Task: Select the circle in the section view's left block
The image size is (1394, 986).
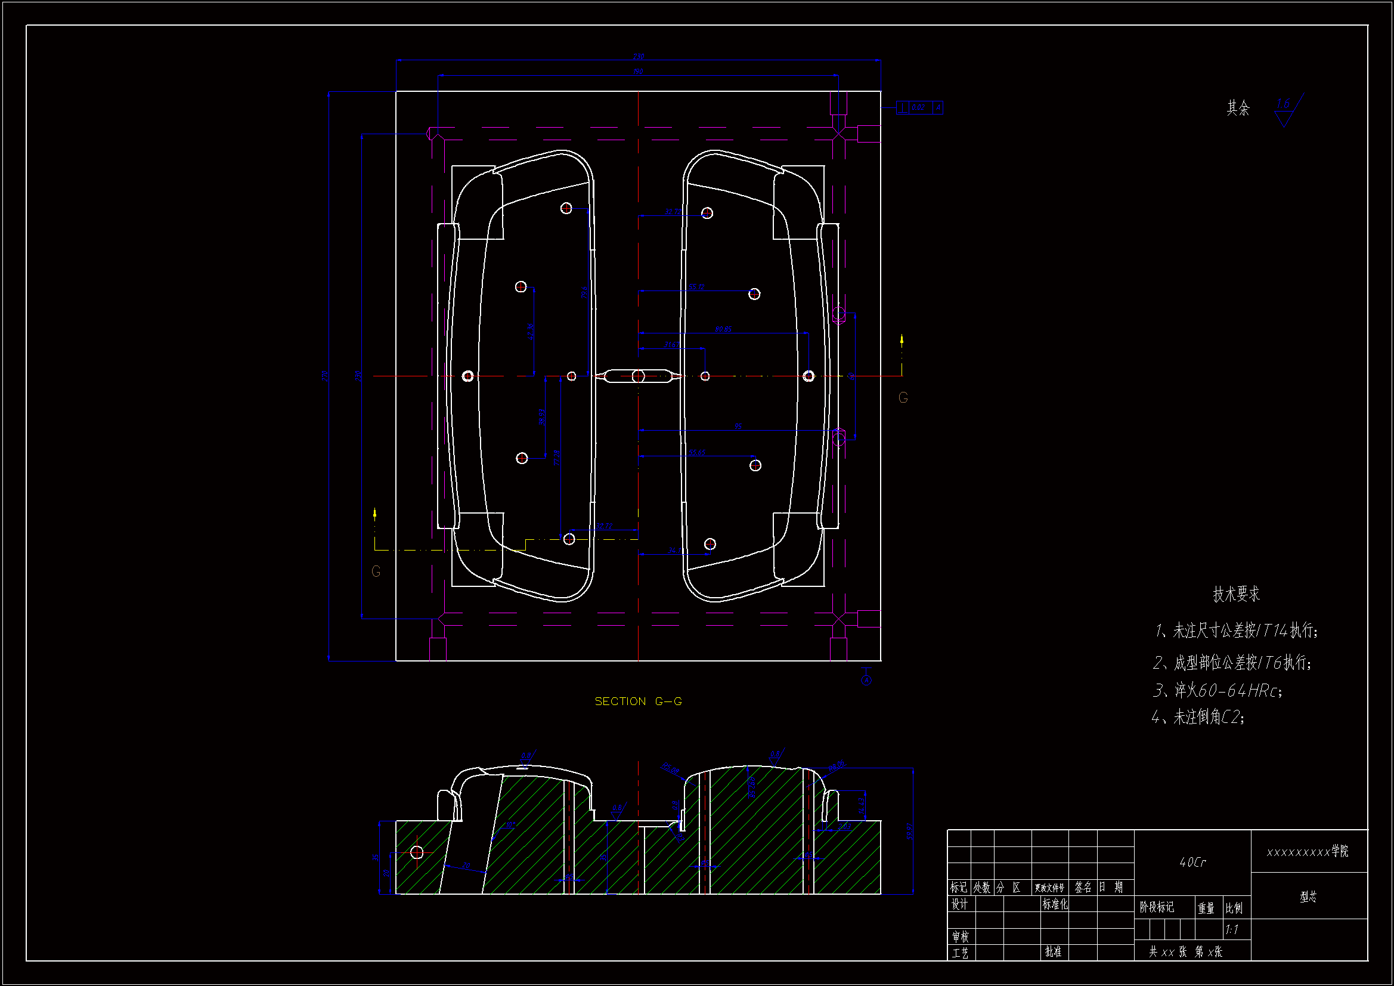Action: [417, 852]
